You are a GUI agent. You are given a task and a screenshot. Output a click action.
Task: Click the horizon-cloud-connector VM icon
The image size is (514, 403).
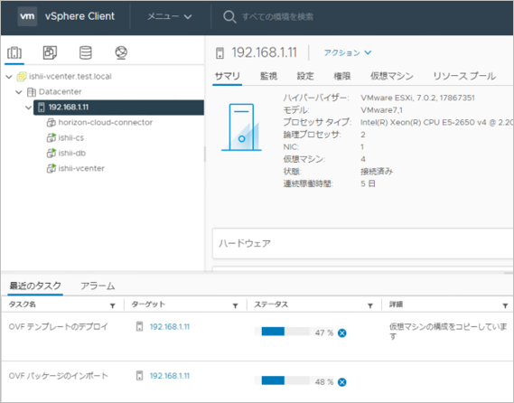click(51, 123)
